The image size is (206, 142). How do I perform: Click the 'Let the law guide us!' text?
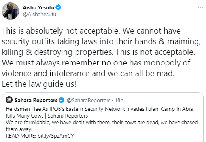click(x=39, y=84)
